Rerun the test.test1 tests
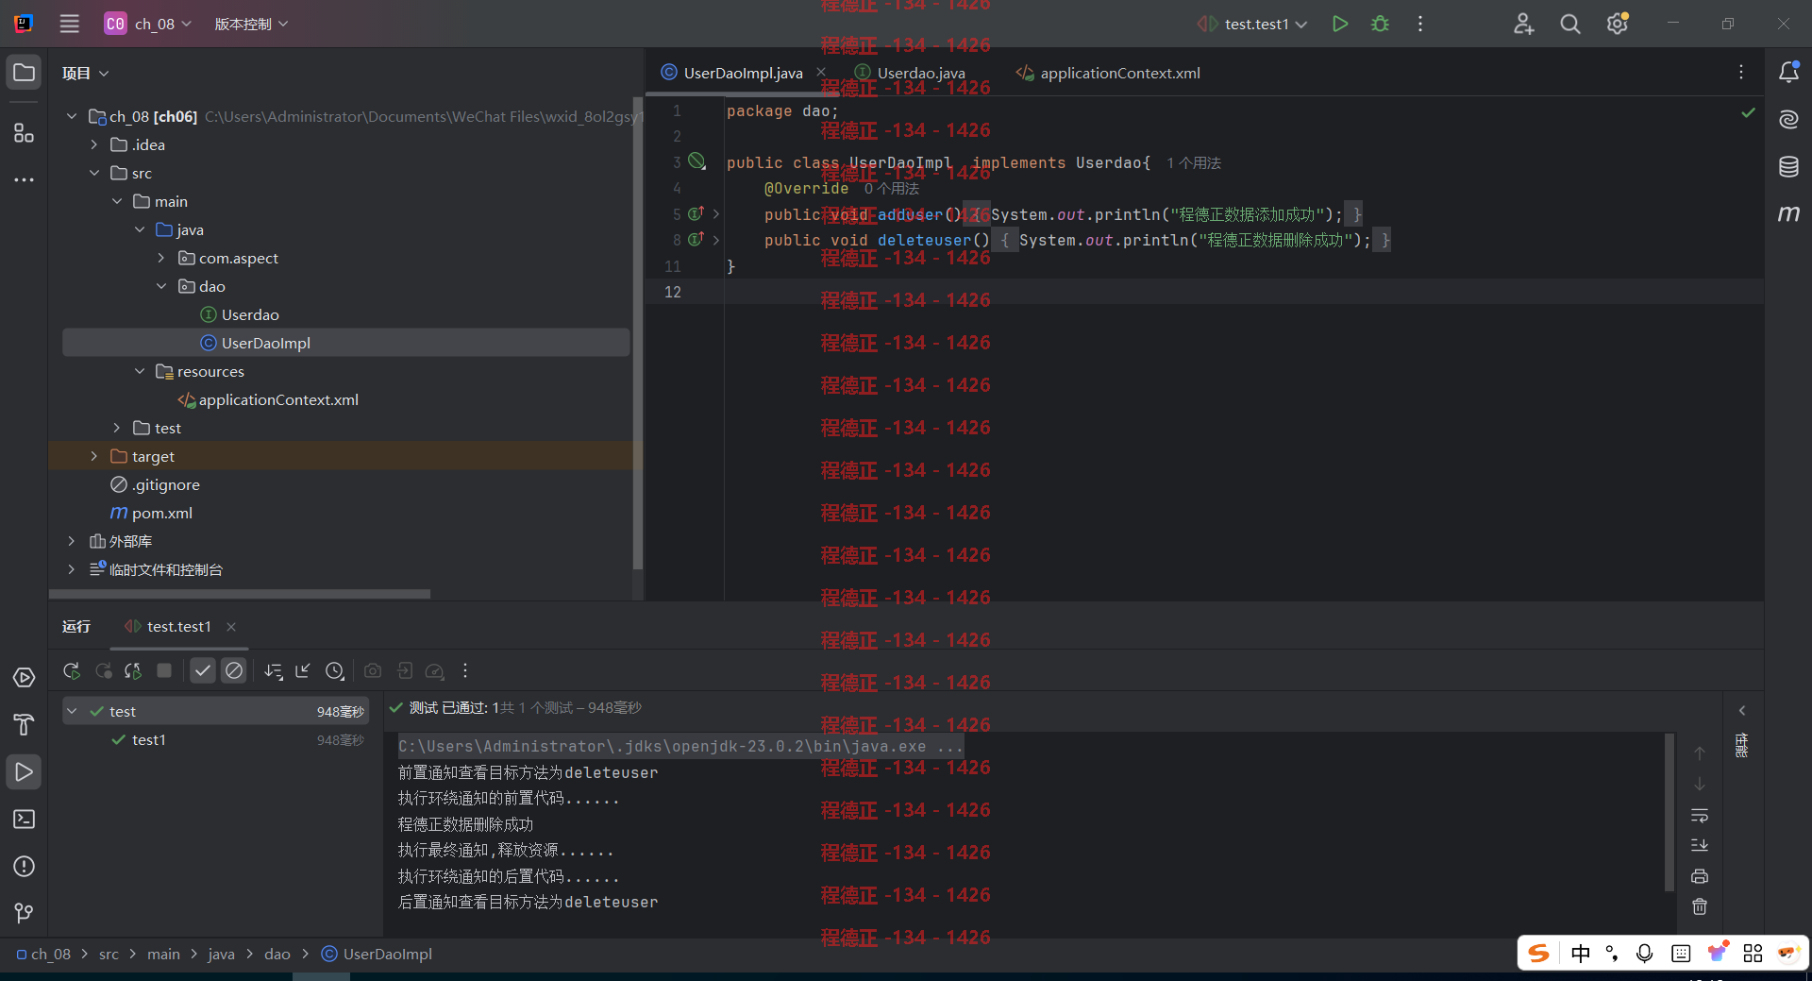 point(72,670)
